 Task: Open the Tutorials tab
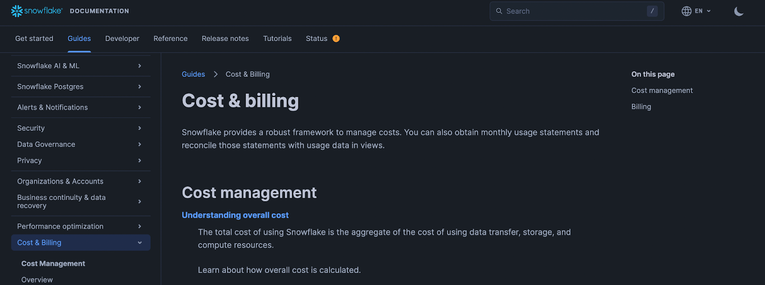point(277,39)
